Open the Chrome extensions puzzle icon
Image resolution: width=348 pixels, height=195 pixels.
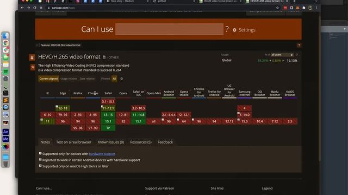[x=304, y=8]
